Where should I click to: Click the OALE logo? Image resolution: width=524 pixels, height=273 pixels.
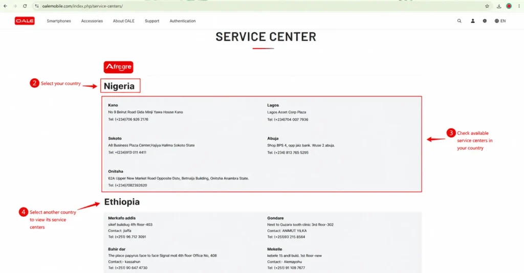coord(25,20)
